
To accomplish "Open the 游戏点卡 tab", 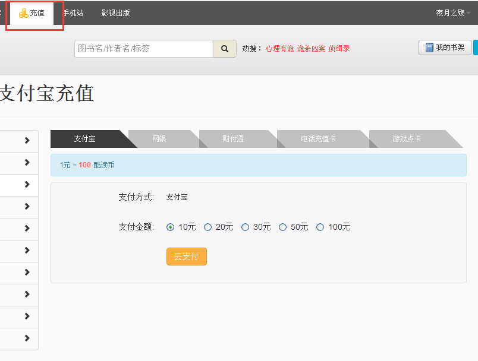I will [x=407, y=139].
